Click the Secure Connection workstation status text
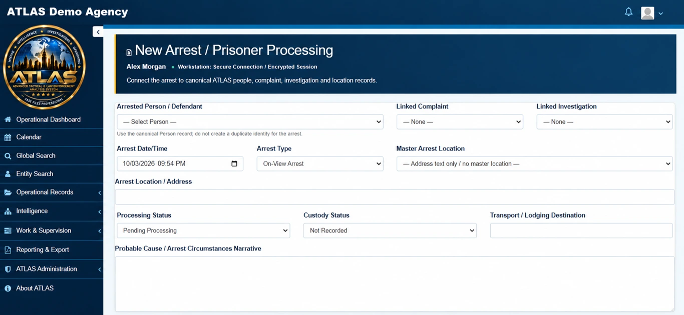 (x=247, y=66)
